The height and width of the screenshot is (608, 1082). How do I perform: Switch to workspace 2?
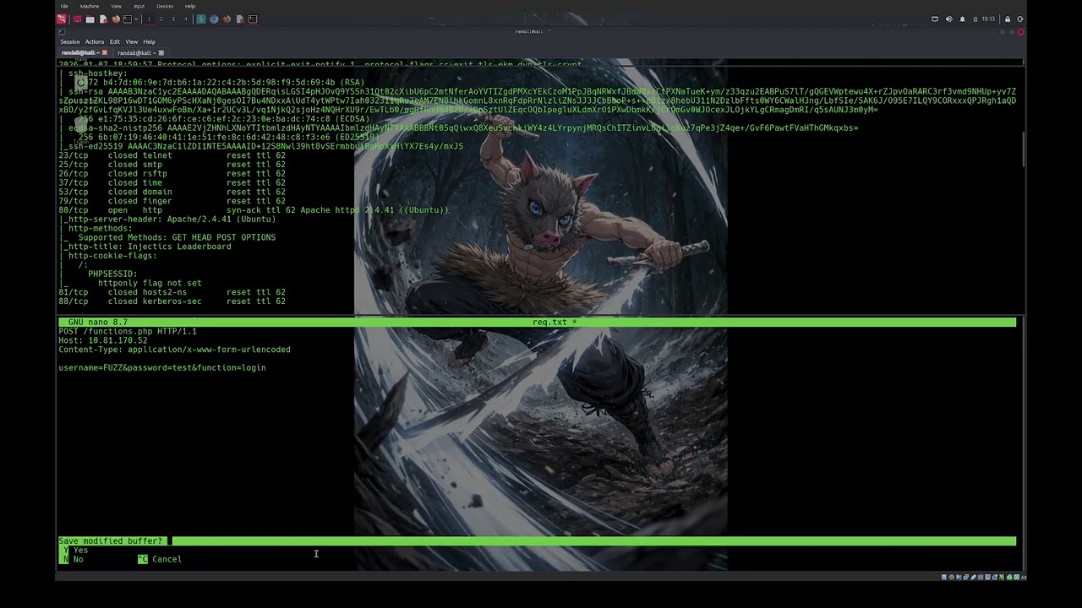click(161, 19)
